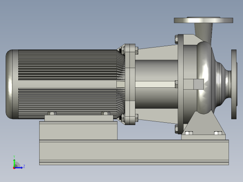Image resolution: width=243 pixels, height=182 pixels.
Task: Click the right bolt on the pump foot
Action: point(218,133)
